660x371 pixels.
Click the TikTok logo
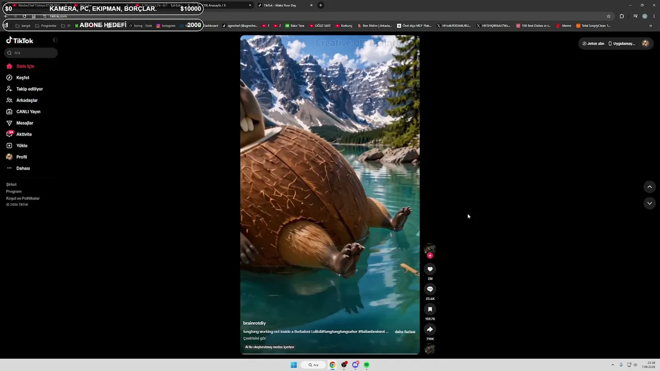(20, 40)
